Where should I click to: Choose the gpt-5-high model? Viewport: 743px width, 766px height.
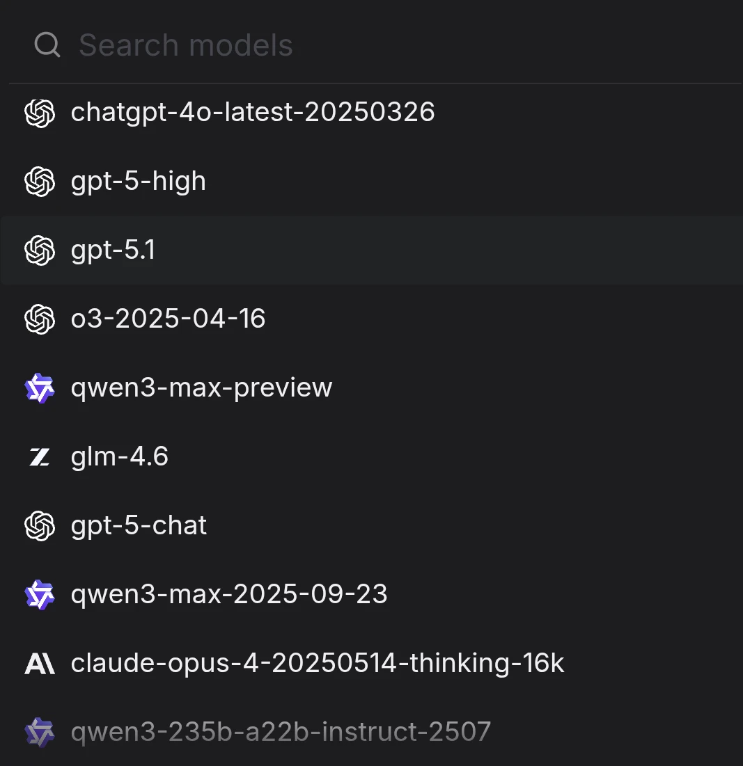[x=139, y=182]
